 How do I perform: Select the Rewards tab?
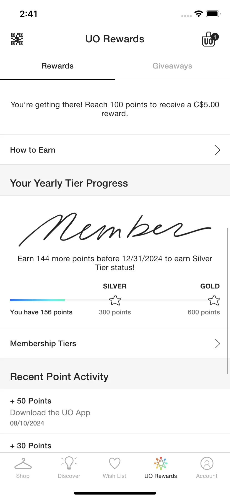pos(57,66)
